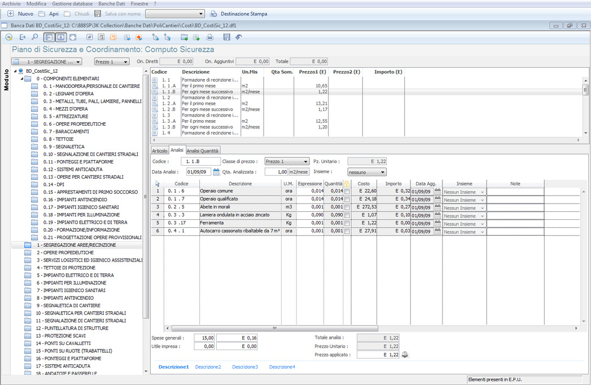The height and width of the screenshot is (385, 591).
Task: Click Destinazione Stampa printer icon
Action: 213,14
